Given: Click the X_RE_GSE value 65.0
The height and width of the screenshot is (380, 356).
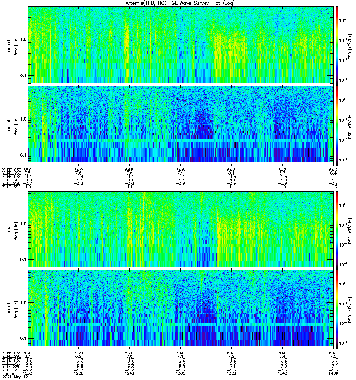Looking at the screenshot, I should coord(28,170).
